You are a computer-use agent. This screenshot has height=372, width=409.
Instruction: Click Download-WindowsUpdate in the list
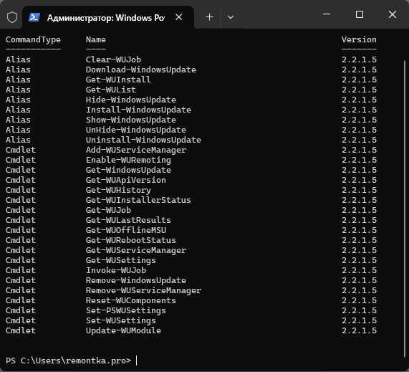point(141,70)
